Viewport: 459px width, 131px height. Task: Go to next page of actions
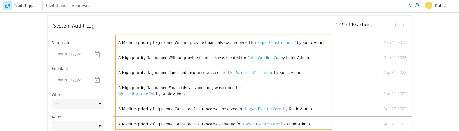[403, 25]
